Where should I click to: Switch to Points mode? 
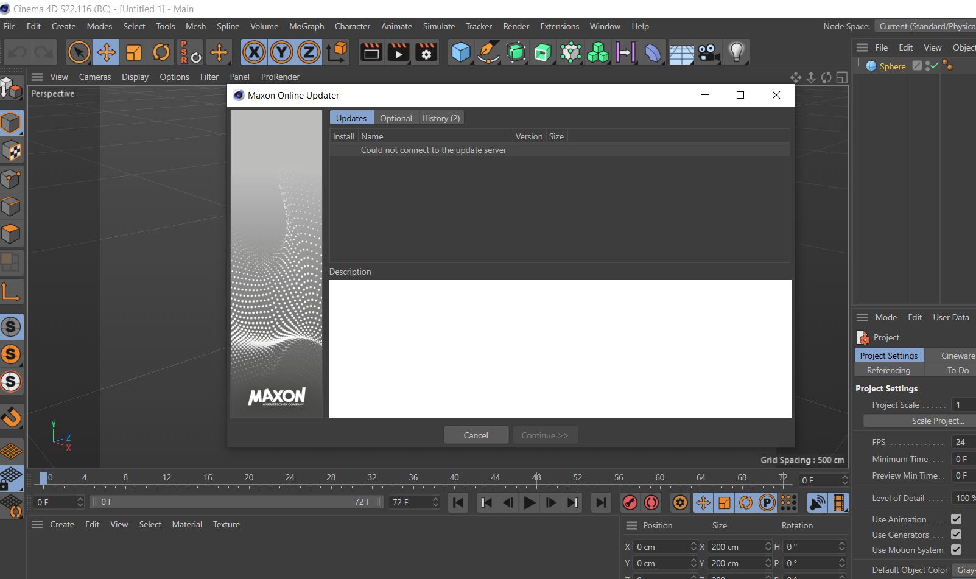(11, 179)
